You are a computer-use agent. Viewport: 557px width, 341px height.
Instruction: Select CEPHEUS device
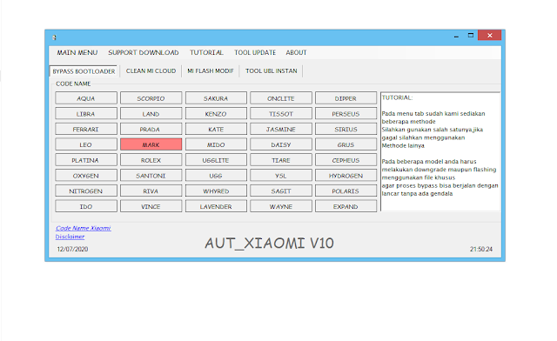point(346,160)
